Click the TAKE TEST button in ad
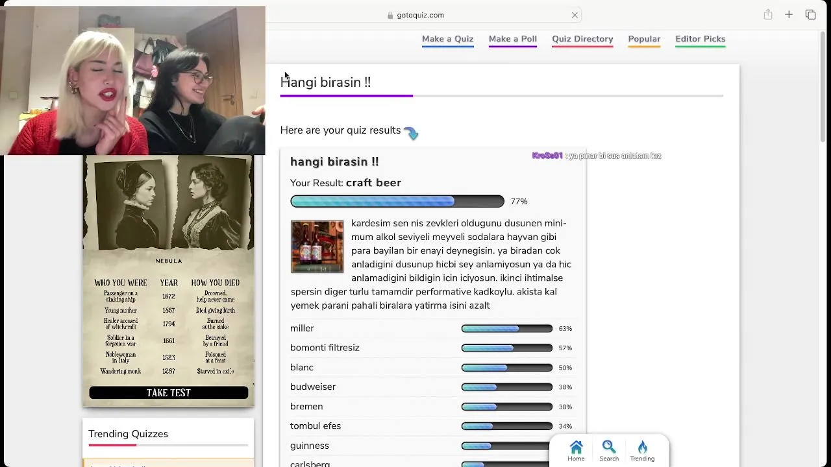The width and height of the screenshot is (831, 467). point(169,392)
